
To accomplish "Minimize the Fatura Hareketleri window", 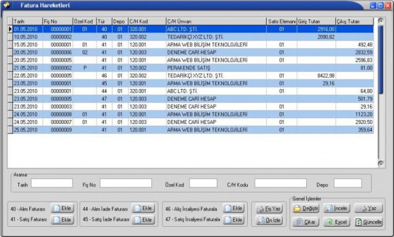I will (374, 5).
